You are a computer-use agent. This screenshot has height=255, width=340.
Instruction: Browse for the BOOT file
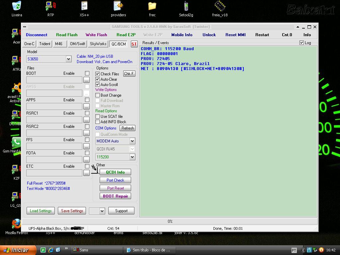point(86,80)
